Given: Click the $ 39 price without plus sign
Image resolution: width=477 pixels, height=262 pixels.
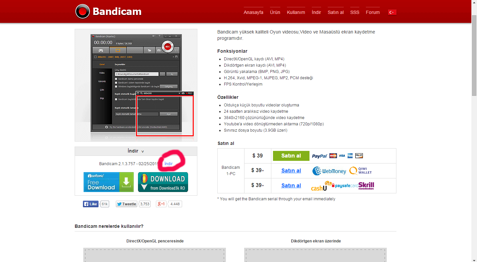Looking at the screenshot, I should point(258,156).
